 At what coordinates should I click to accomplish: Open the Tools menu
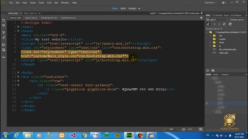click(x=41, y=3)
